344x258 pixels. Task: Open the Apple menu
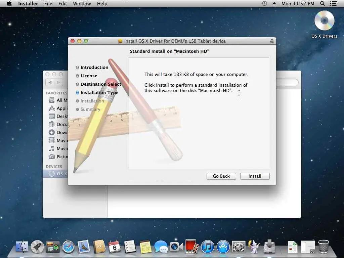click(9, 3)
